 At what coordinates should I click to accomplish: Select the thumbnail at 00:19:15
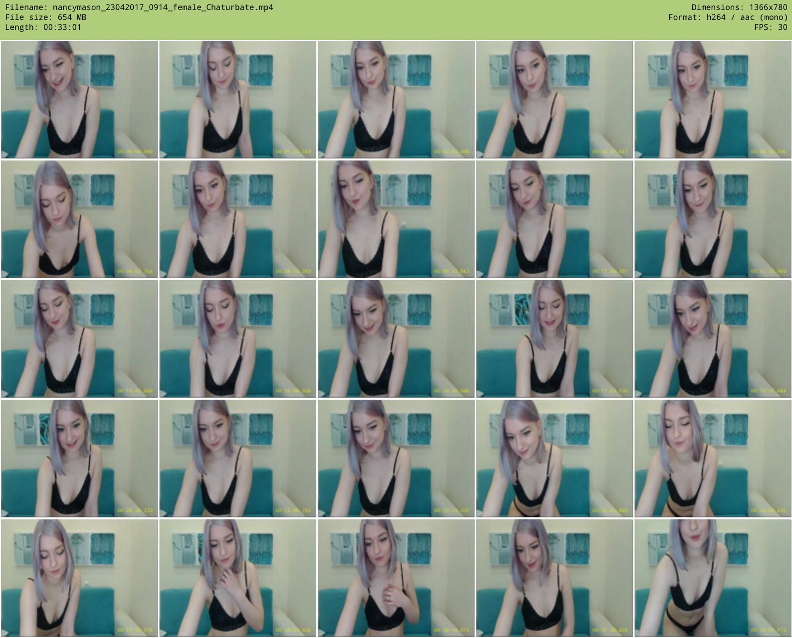(713, 339)
